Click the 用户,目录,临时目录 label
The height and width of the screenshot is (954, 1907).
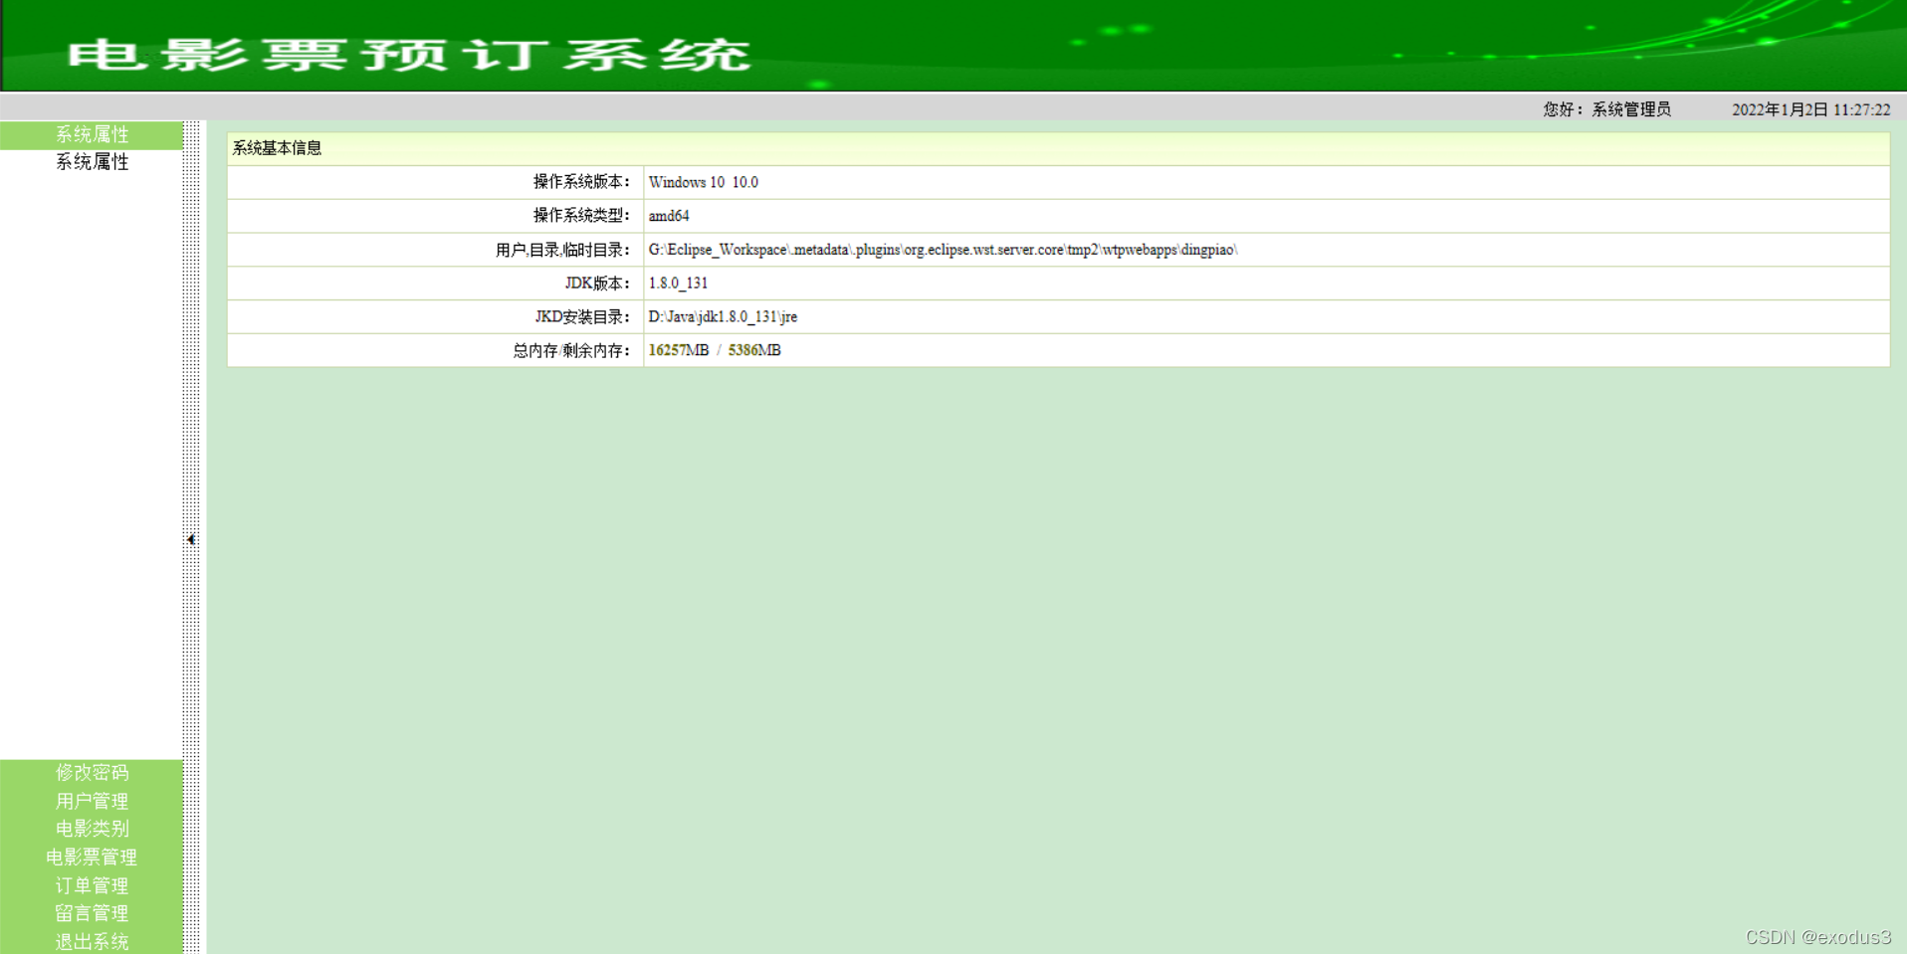(x=562, y=250)
